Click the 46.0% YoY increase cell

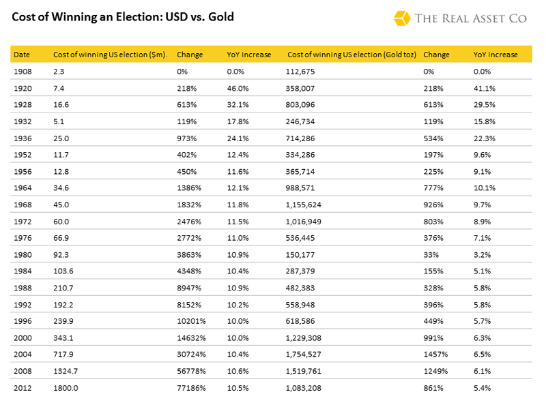237,88
